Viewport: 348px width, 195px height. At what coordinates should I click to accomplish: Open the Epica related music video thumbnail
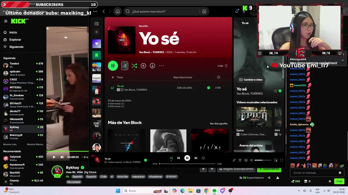(254, 117)
